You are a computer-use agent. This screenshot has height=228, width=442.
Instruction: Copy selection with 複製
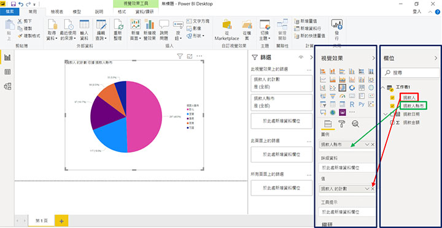[25, 28]
